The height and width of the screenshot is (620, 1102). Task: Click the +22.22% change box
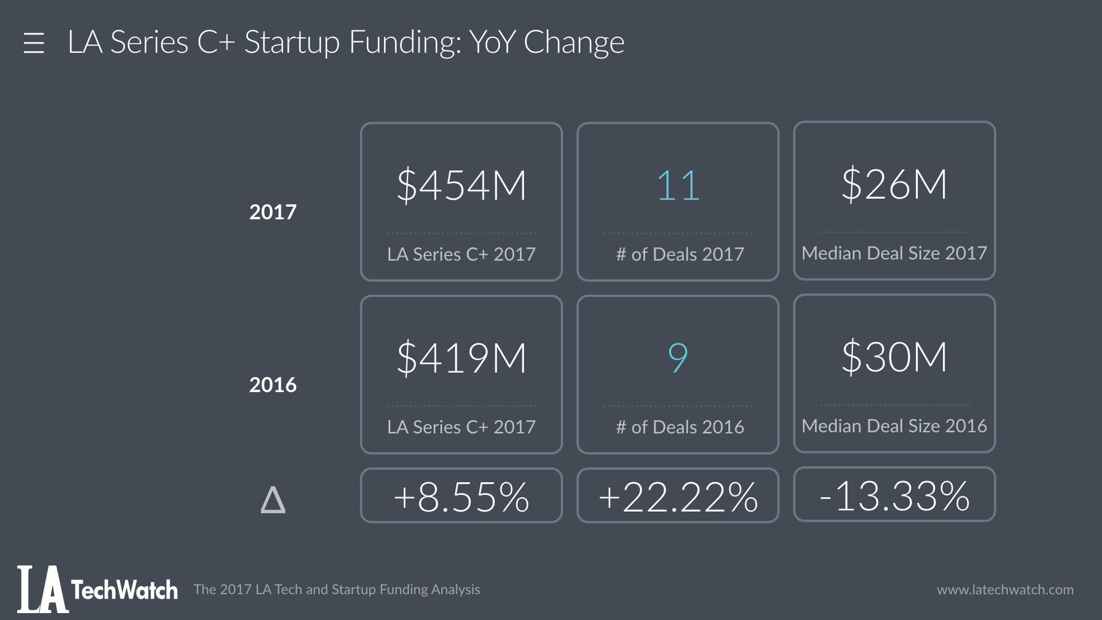click(678, 495)
